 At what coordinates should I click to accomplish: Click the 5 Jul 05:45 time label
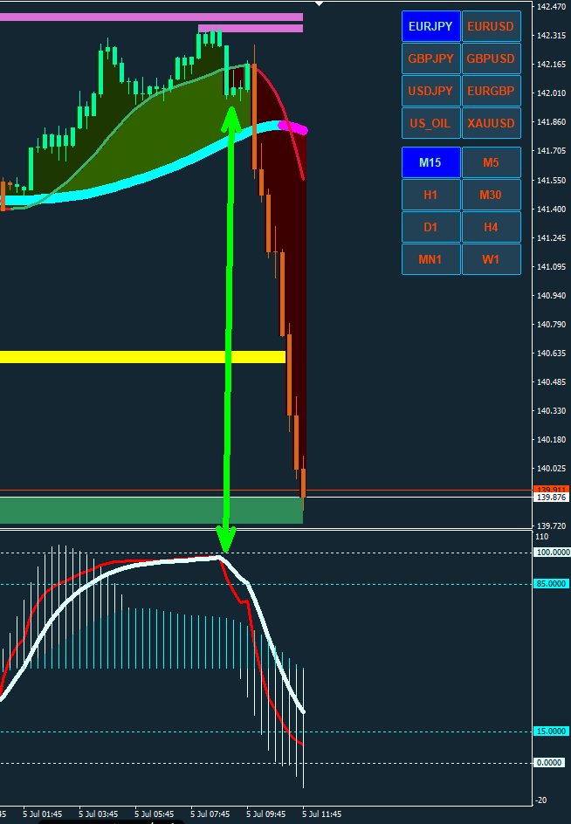pyautogui.click(x=155, y=814)
